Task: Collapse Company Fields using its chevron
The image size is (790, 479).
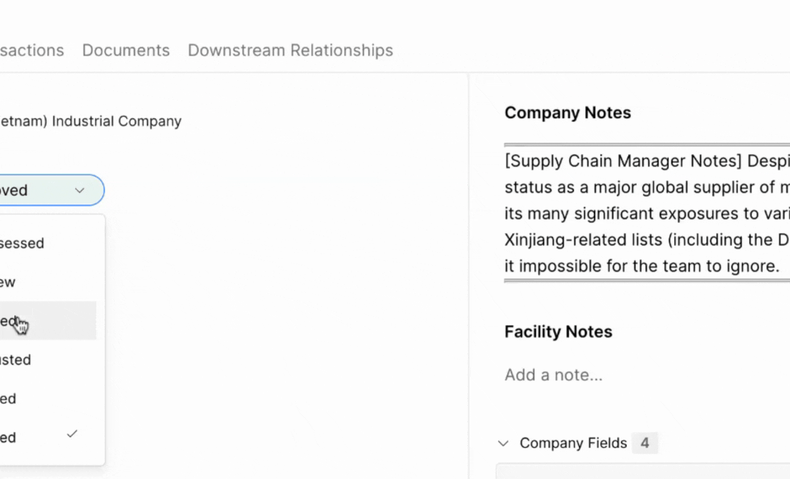Action: (x=504, y=443)
